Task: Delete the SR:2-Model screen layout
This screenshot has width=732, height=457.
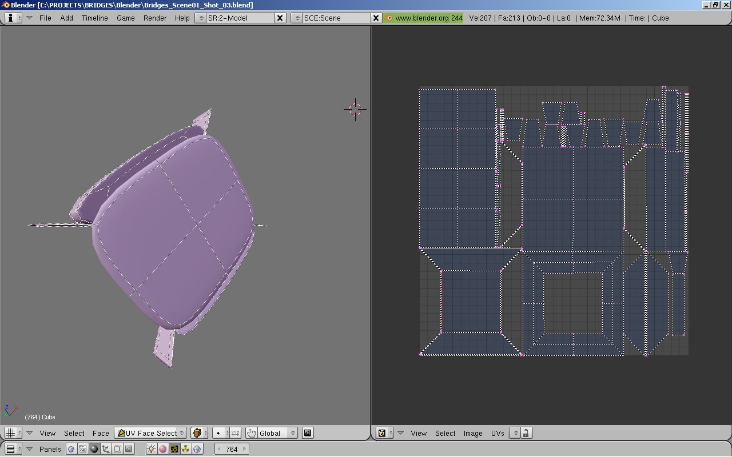Action: click(x=280, y=18)
